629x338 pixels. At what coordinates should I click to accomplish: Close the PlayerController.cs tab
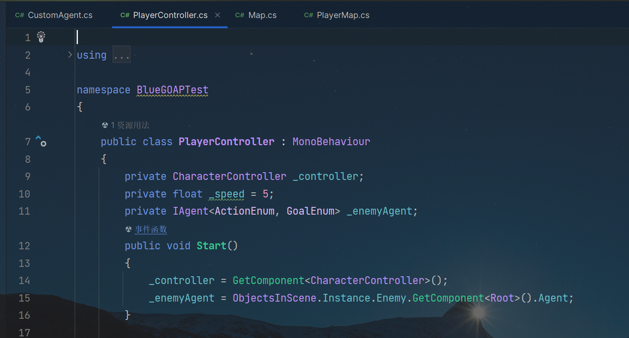tap(218, 15)
